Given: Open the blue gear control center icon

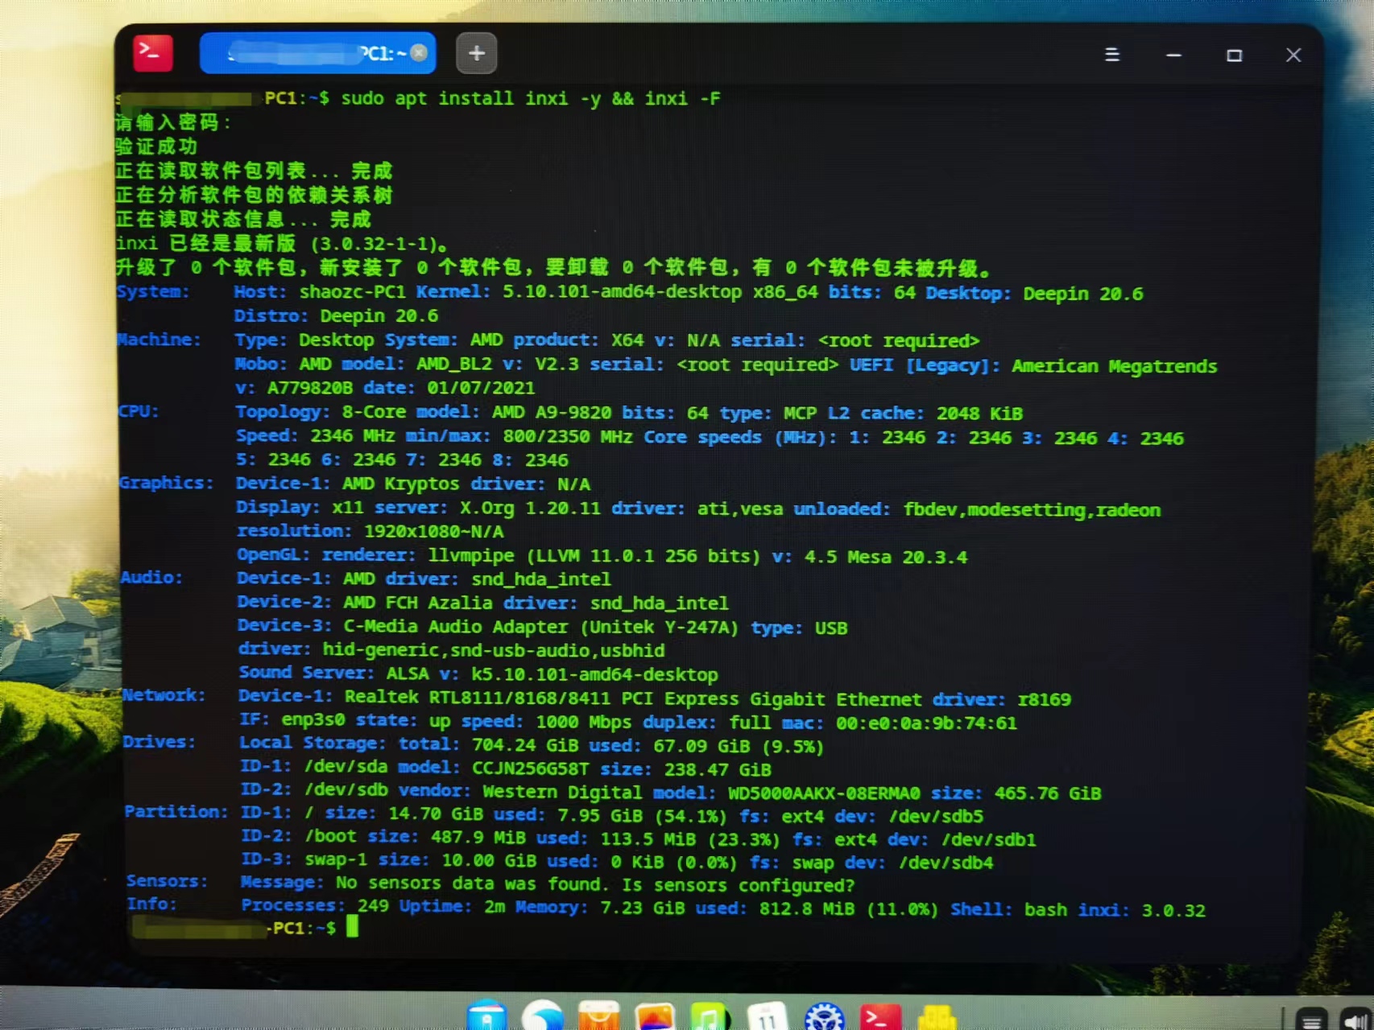Looking at the screenshot, I should click(x=824, y=1016).
